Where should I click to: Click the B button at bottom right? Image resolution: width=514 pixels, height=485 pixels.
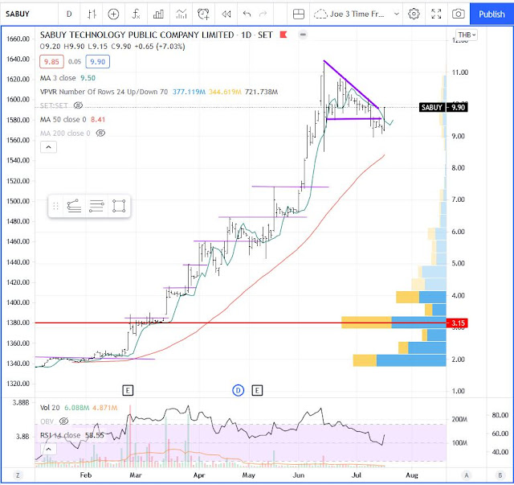click(500, 475)
